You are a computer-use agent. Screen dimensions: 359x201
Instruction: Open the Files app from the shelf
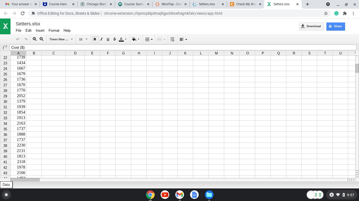209,195
